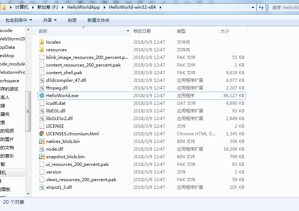This screenshot has width=299, height=211.
Task: Select the file name LICENSES.chromium.html
Action: coord(72,134)
